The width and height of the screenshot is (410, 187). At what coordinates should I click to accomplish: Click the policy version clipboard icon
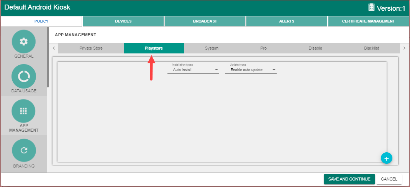(371, 7)
